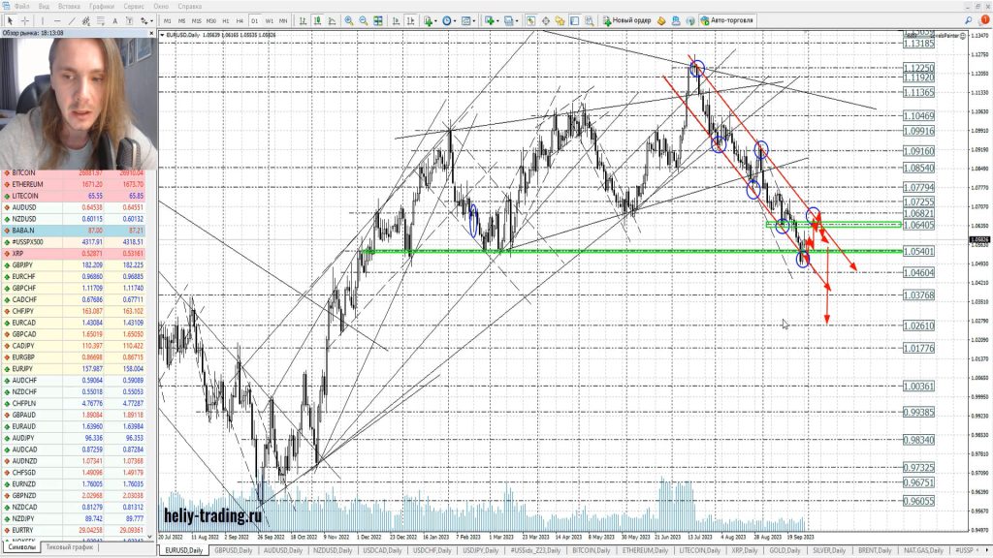Viewport: 993px width, 558px height.
Task: Open the Графики menu
Action: coord(101,6)
